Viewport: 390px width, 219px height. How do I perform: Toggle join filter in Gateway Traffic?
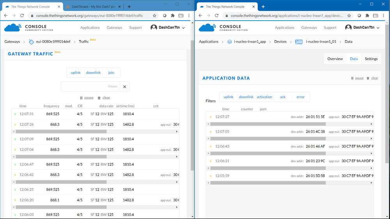[x=111, y=73]
